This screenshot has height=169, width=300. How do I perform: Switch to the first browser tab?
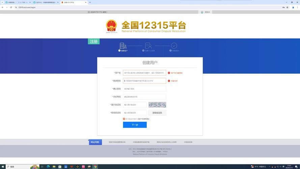pos(18,2)
